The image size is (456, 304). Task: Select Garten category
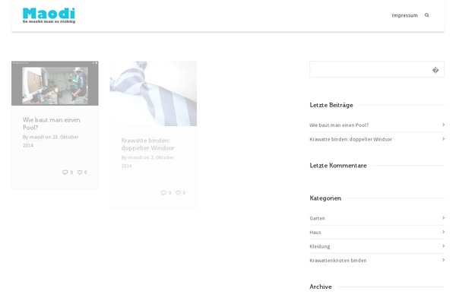(x=317, y=218)
